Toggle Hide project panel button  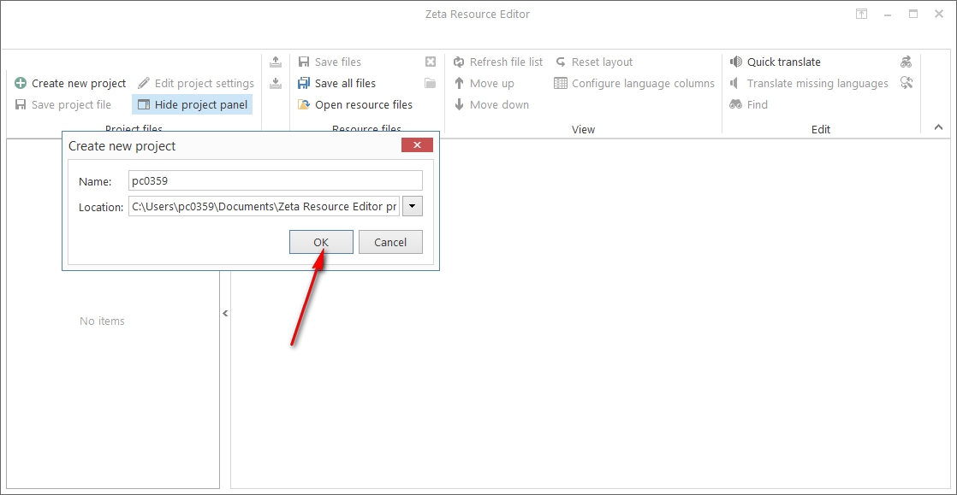point(193,105)
